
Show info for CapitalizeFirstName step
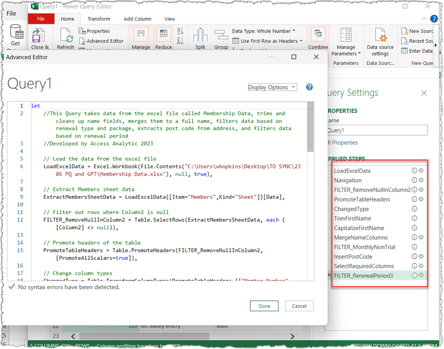coord(414,227)
